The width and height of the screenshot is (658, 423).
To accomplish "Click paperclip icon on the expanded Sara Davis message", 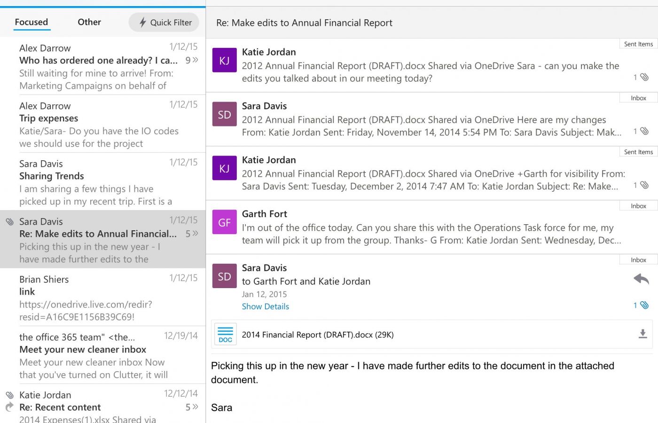I will point(643,305).
